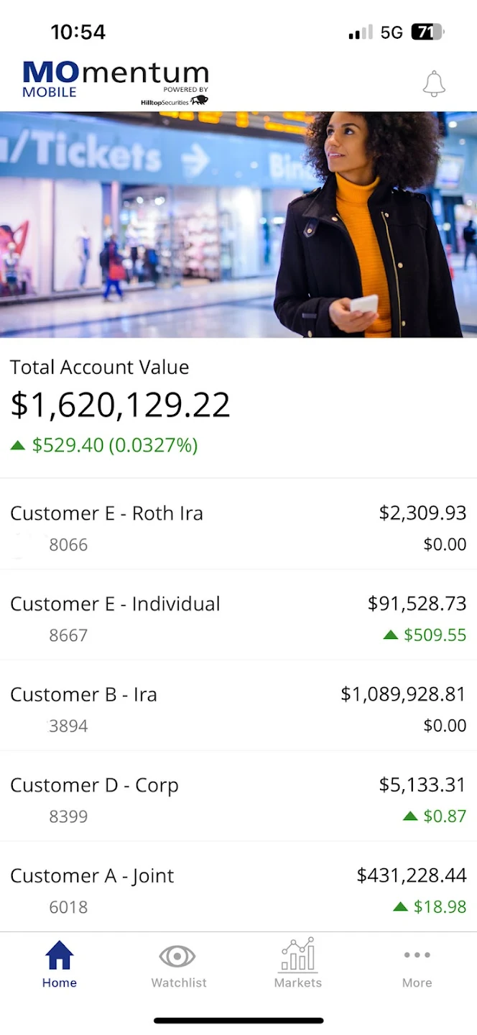This screenshot has width=477, height=1035.
Task: Click the hero banner image
Action: point(239,223)
